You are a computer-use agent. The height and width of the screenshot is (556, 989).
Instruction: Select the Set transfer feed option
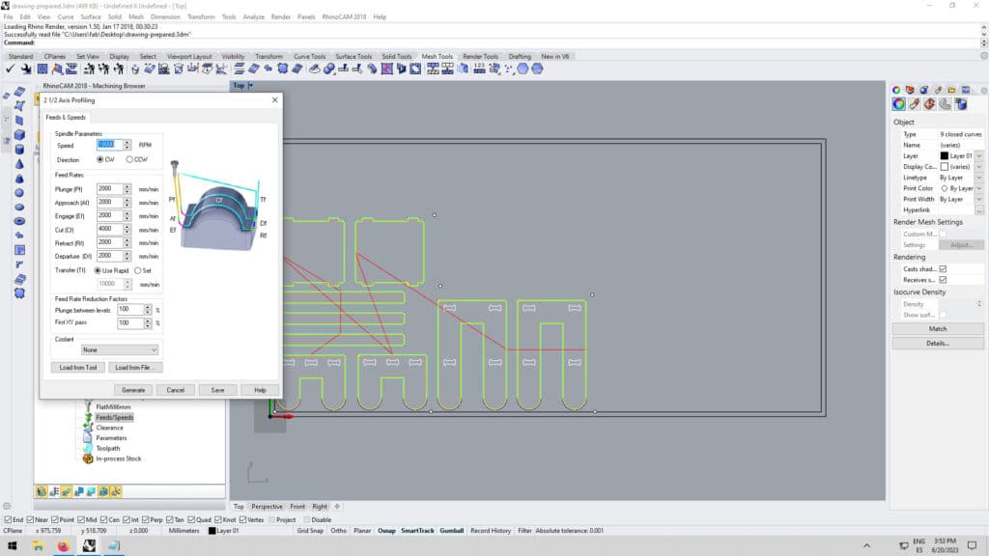138,270
